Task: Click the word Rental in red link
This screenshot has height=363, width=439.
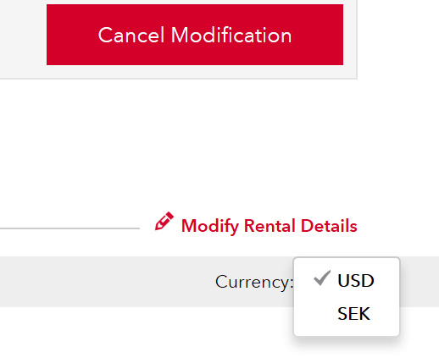Action: [x=270, y=226]
